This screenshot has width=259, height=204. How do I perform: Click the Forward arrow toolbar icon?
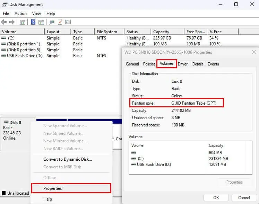point(11,22)
